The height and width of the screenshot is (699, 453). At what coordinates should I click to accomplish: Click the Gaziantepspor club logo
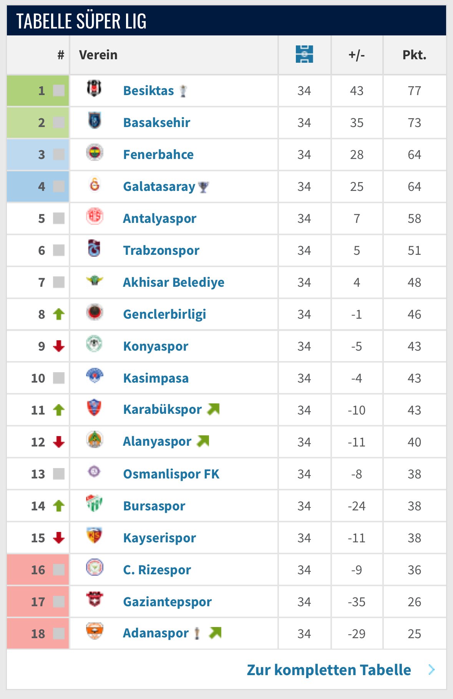pos(95,599)
